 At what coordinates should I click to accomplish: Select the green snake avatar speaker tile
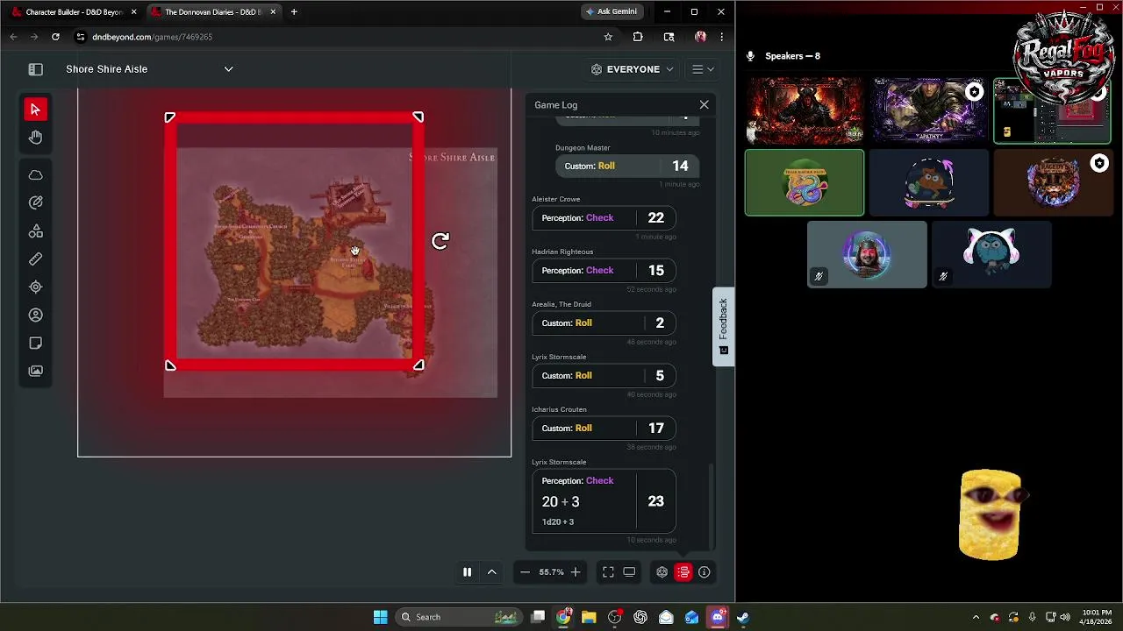point(805,182)
